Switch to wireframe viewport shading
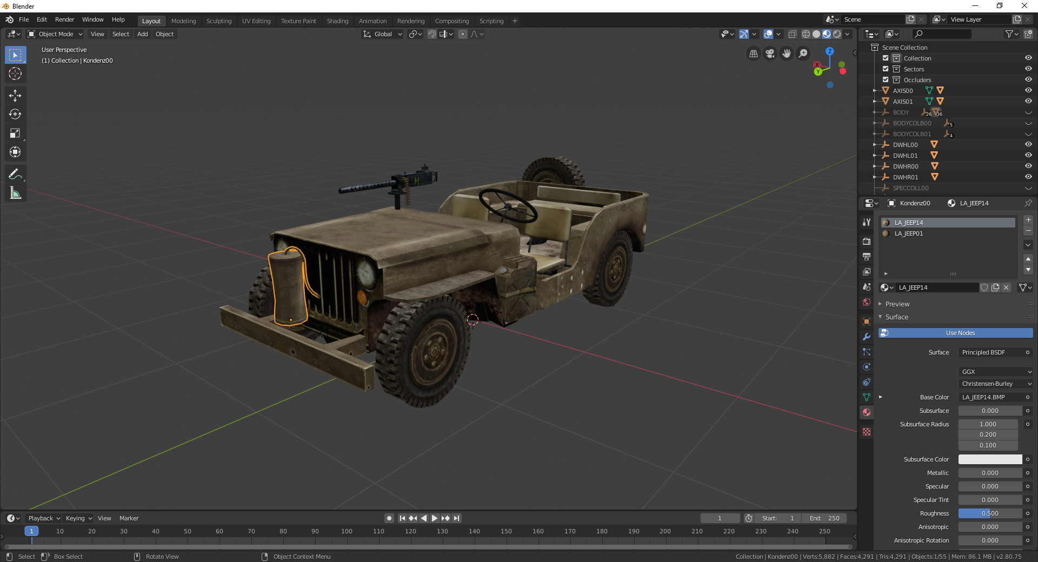The image size is (1038, 562). coord(806,34)
